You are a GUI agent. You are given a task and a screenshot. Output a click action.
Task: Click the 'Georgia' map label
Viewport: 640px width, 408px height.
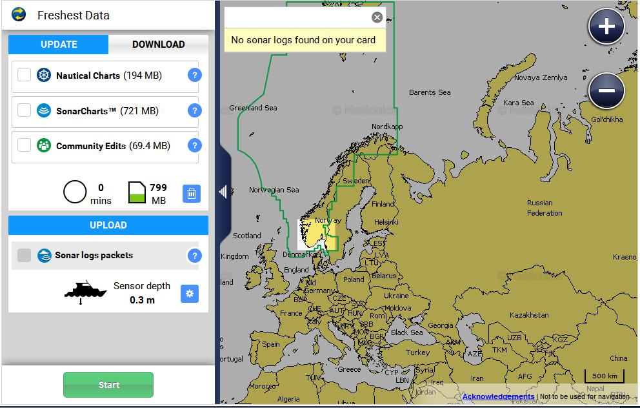pos(441,325)
